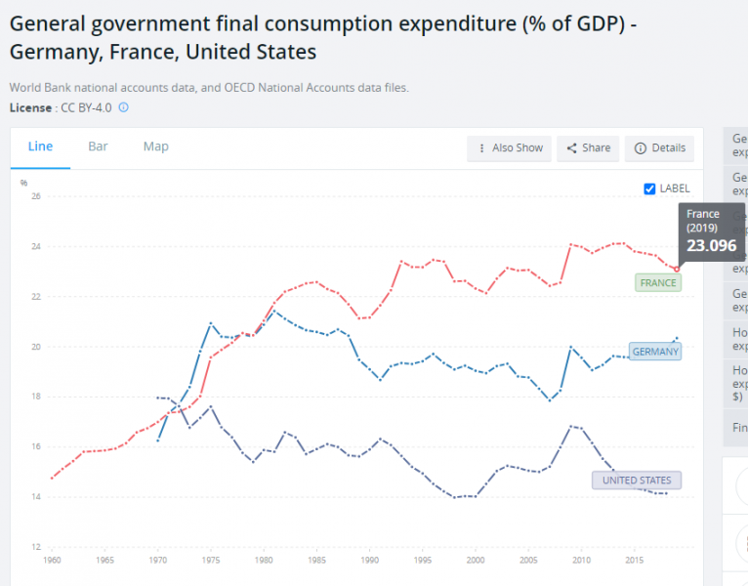Click the UNITED STATES series label
748x586 pixels.
[x=637, y=481]
